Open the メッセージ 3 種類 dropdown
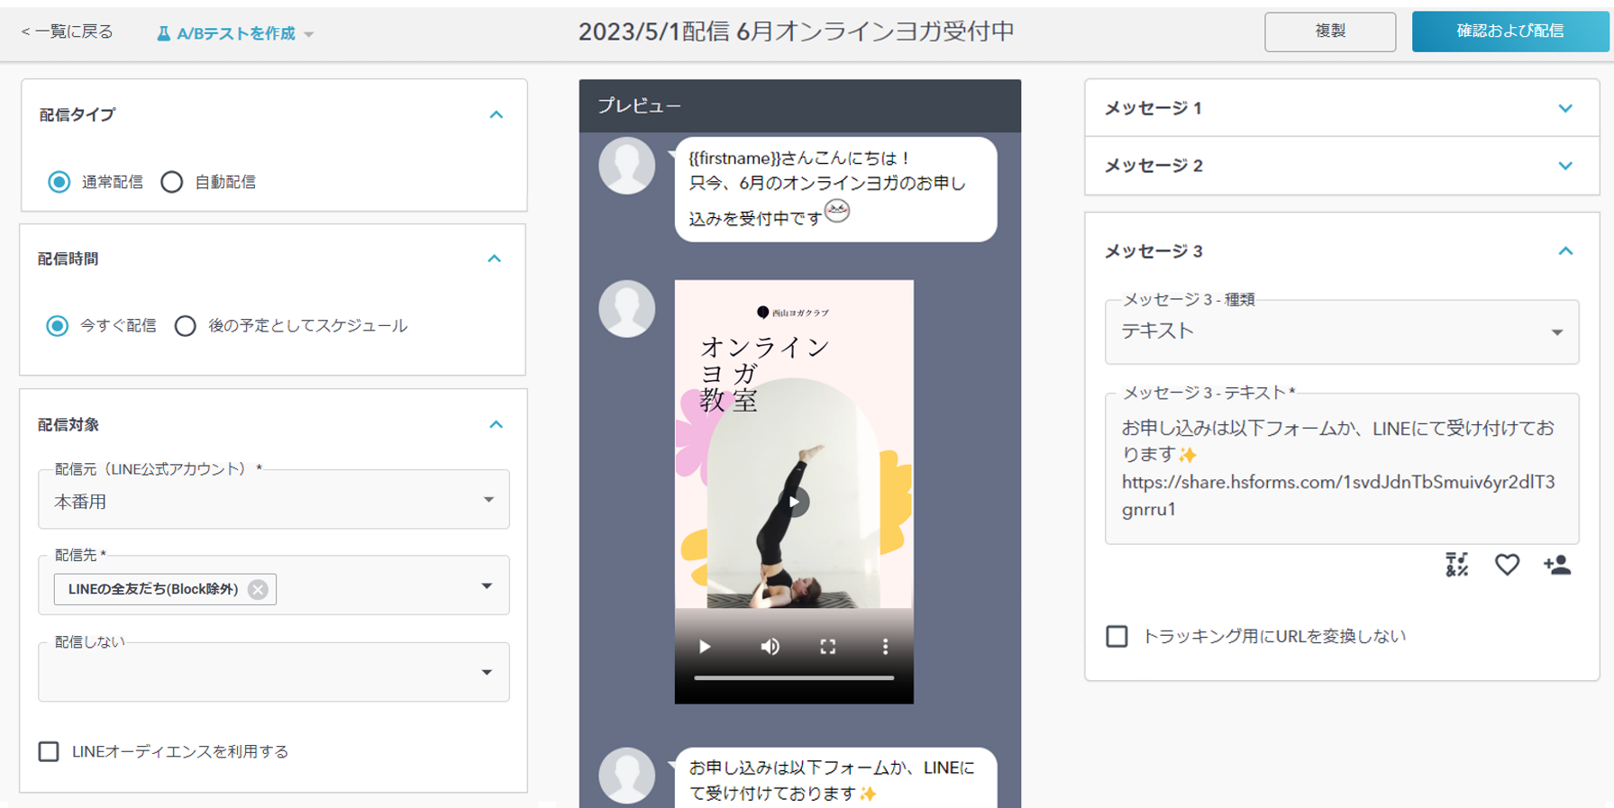The height and width of the screenshot is (808, 1614). [1341, 331]
